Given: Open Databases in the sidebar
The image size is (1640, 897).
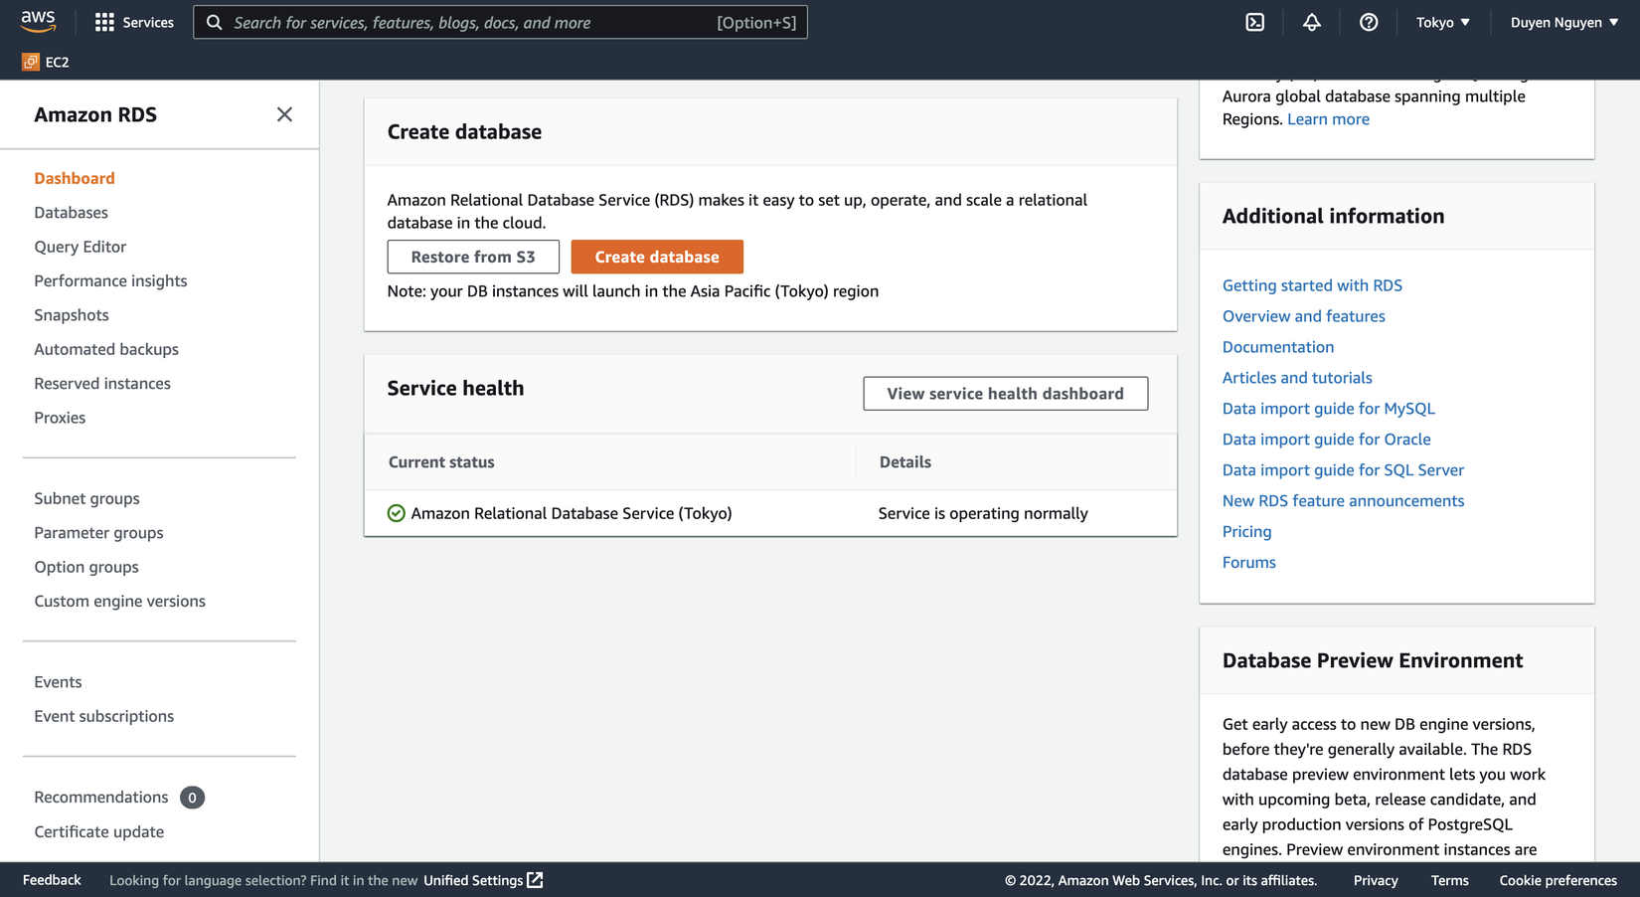Looking at the screenshot, I should 71,212.
